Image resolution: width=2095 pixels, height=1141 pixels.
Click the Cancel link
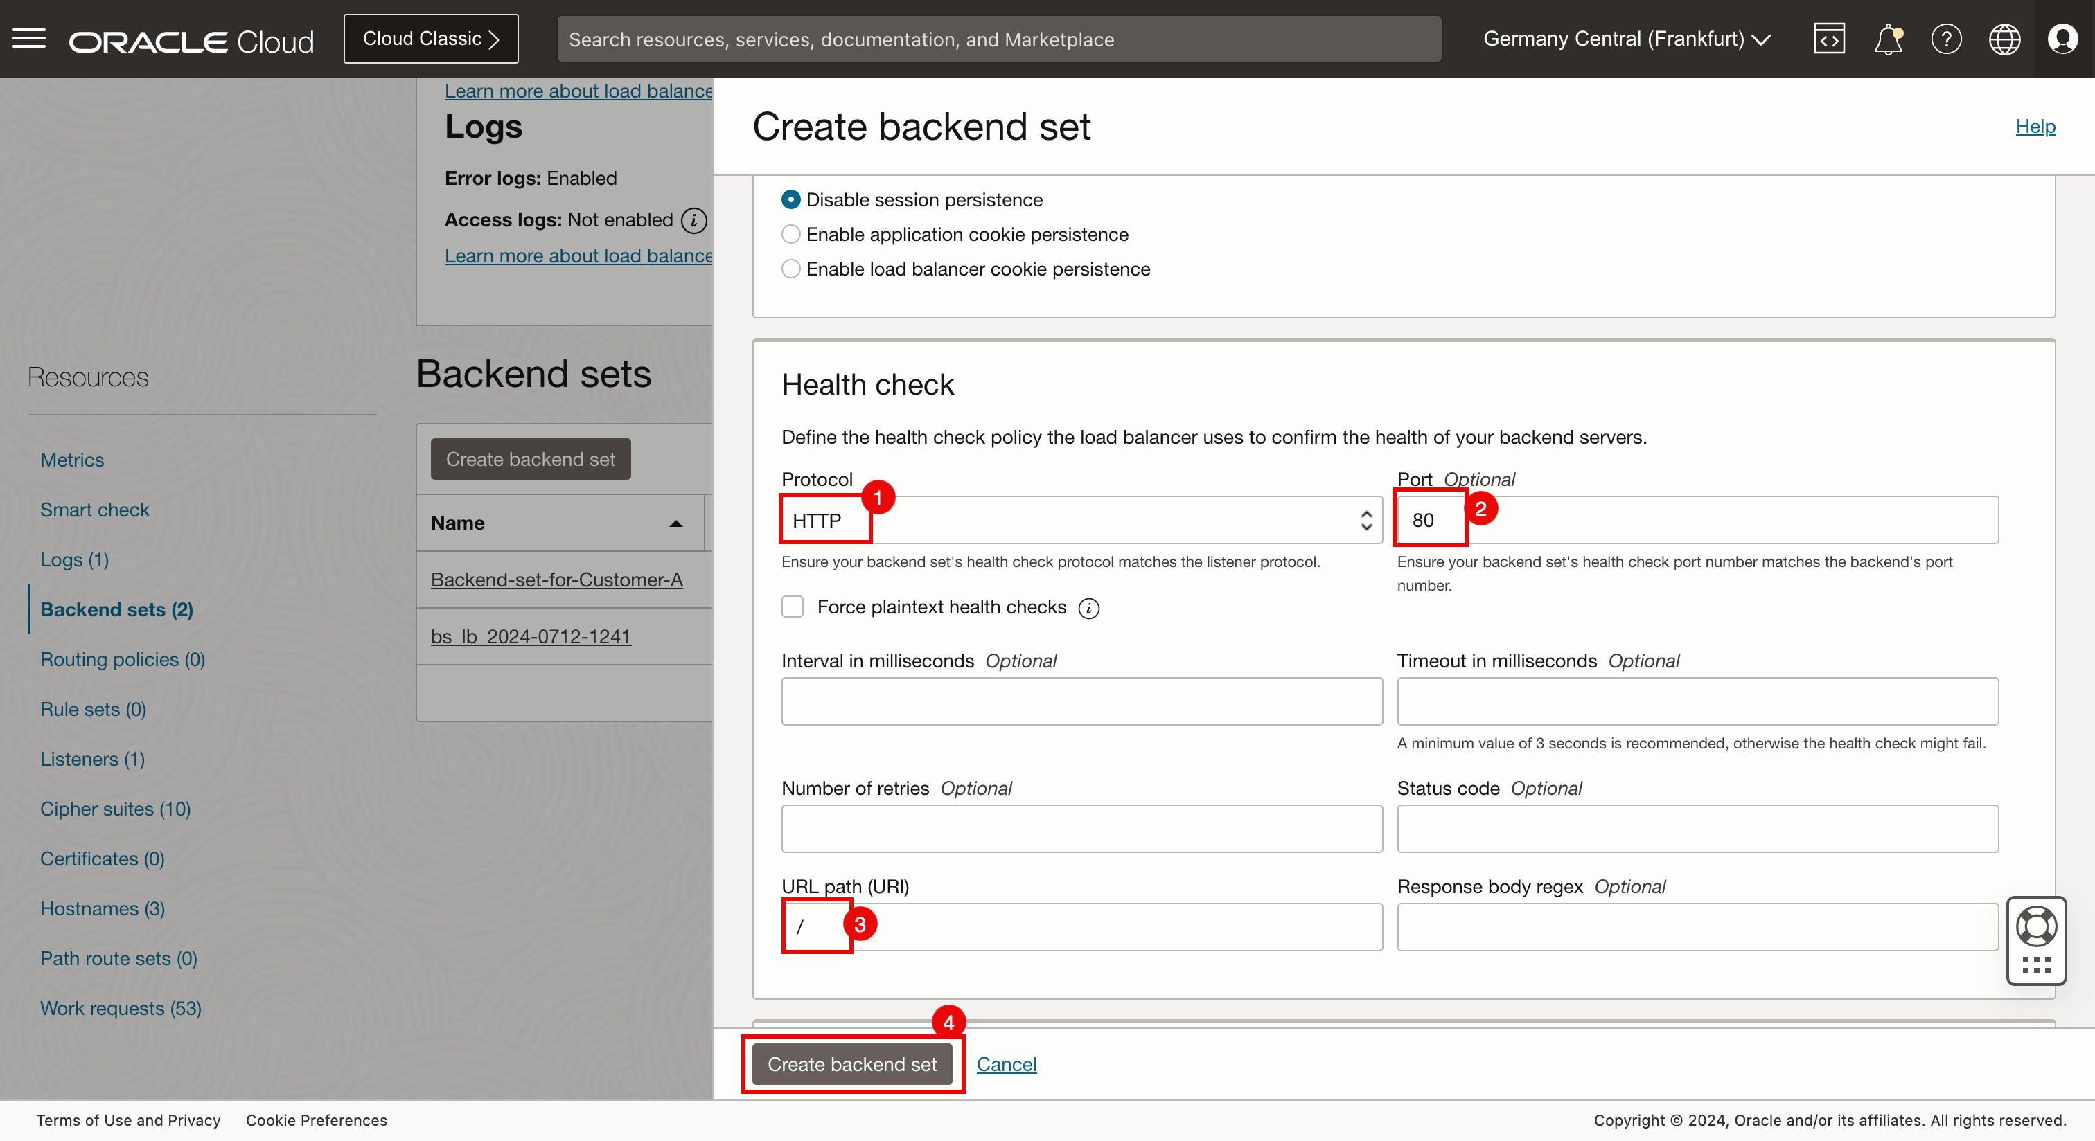coord(1006,1065)
